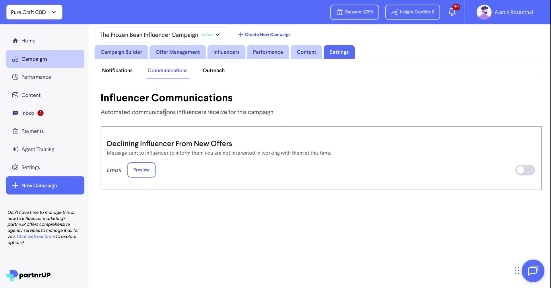Open the Pure Craft CBD brand dropdown
This screenshot has width=551, height=288.
(x=34, y=12)
